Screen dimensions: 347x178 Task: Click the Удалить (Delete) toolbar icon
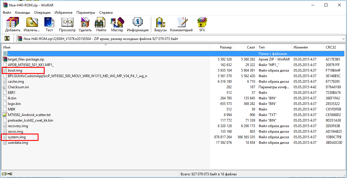[x=85, y=25]
